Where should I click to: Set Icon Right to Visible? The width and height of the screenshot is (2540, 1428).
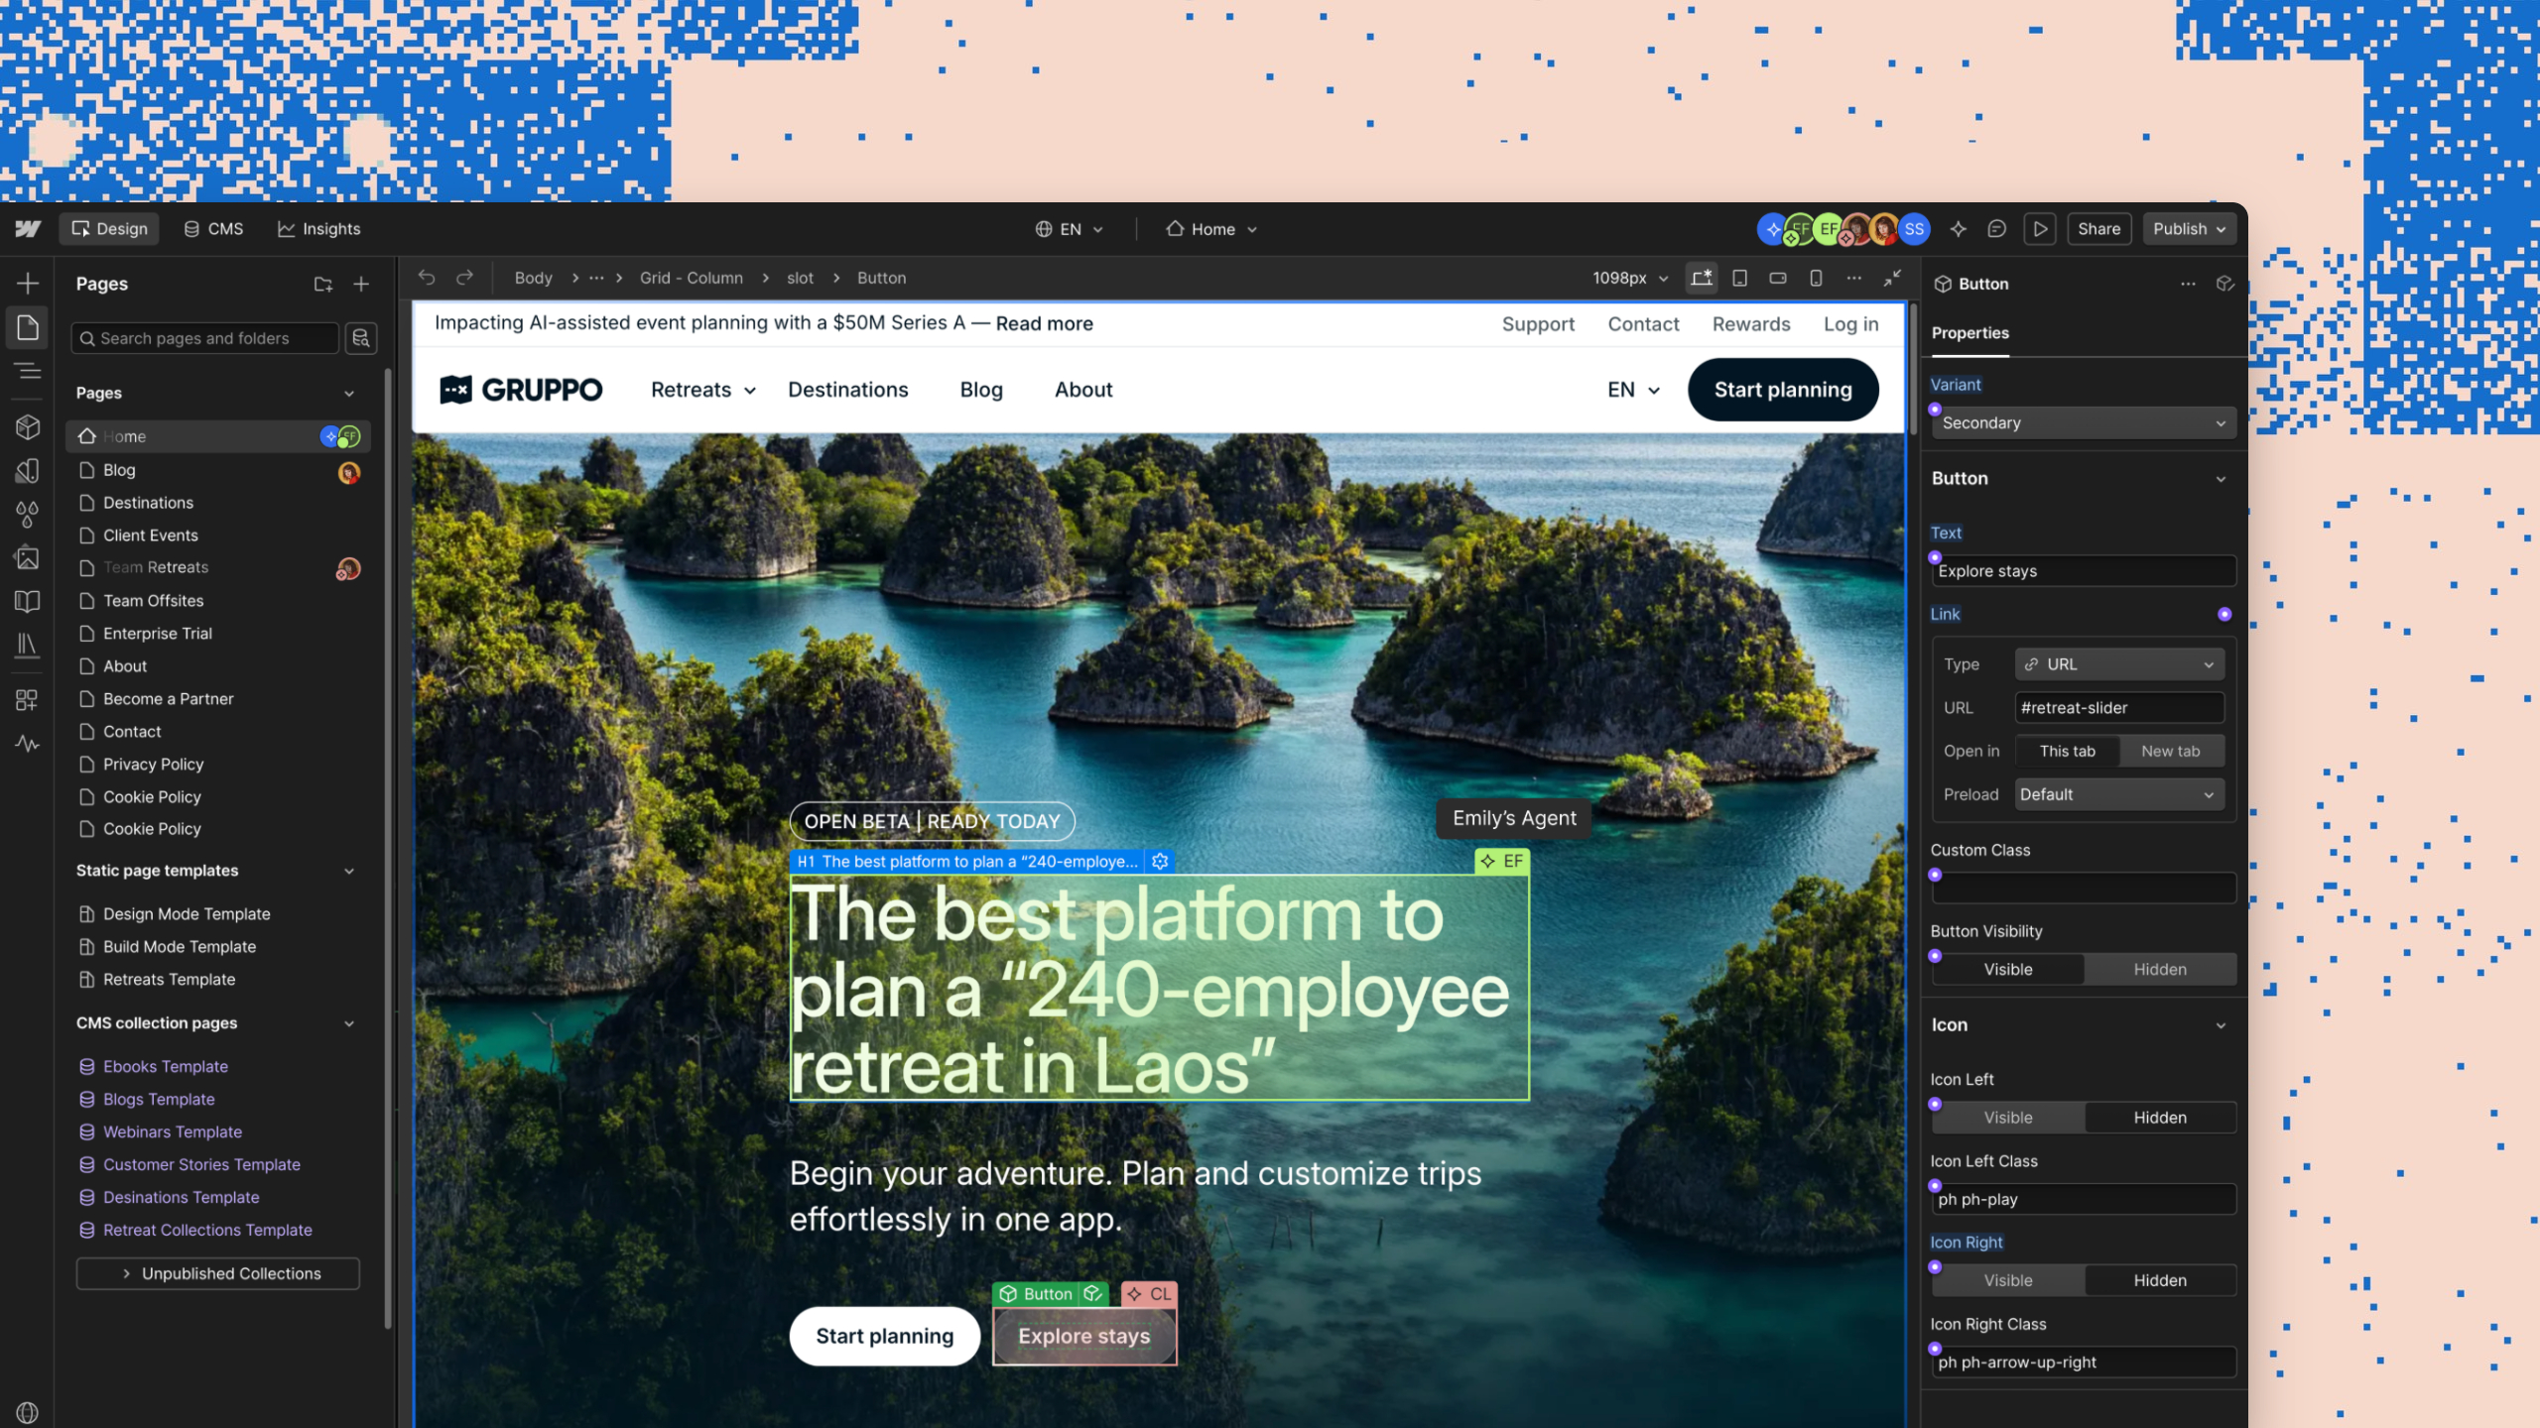tap(2008, 1280)
